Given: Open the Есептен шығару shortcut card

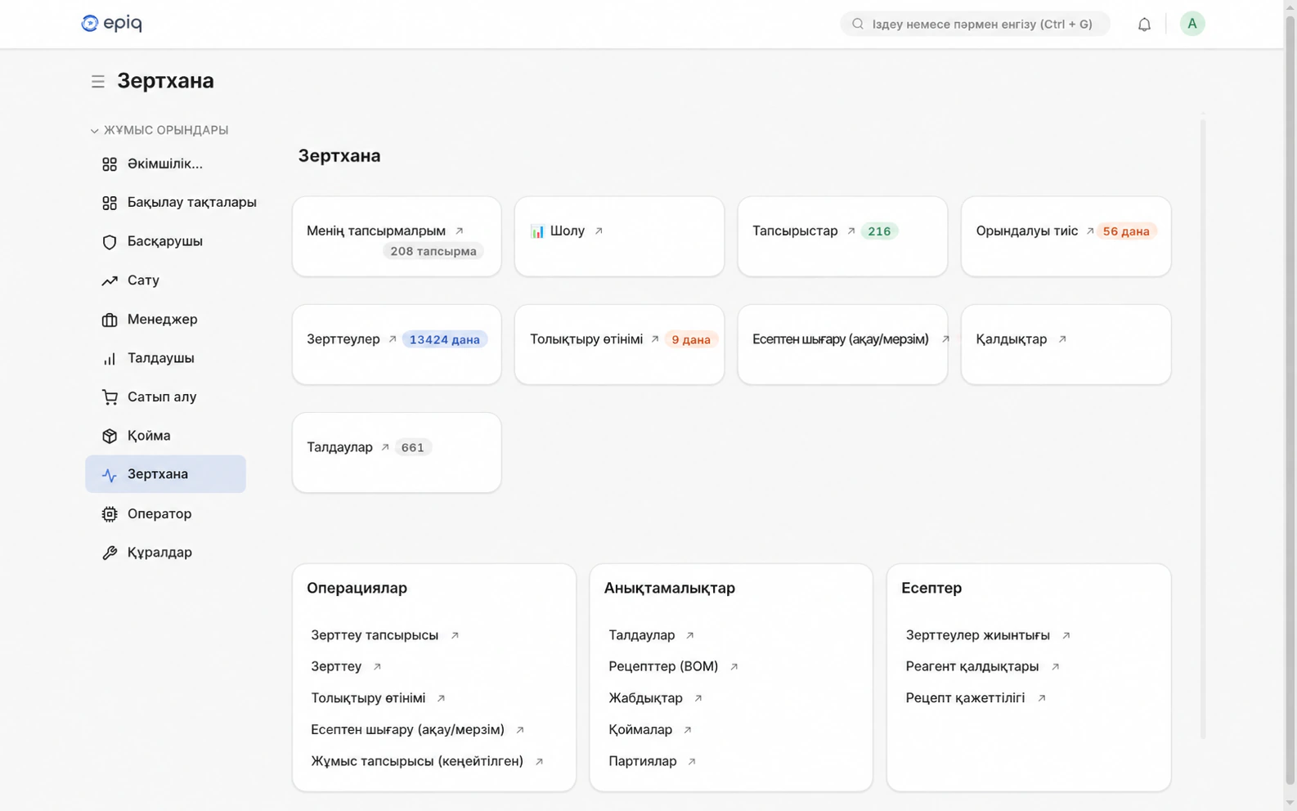Looking at the screenshot, I should (x=842, y=344).
